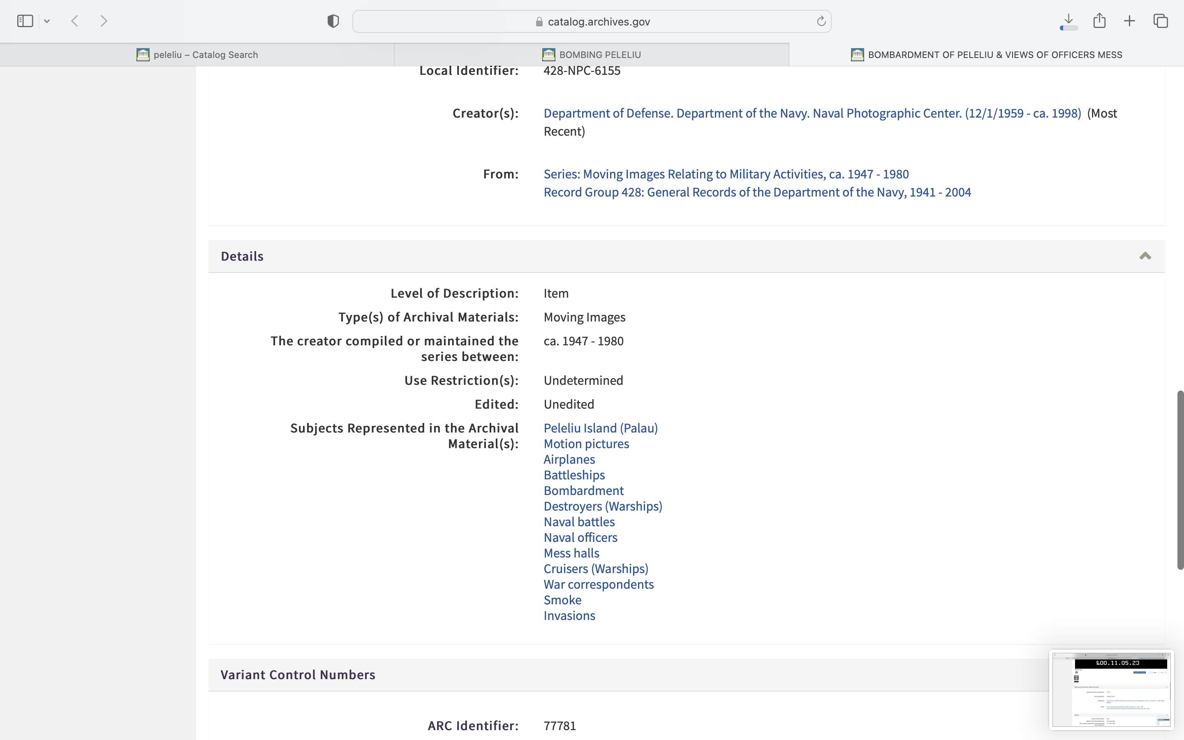Reload page with the refresh icon
Viewport: 1184px width, 740px height.
[821, 21]
